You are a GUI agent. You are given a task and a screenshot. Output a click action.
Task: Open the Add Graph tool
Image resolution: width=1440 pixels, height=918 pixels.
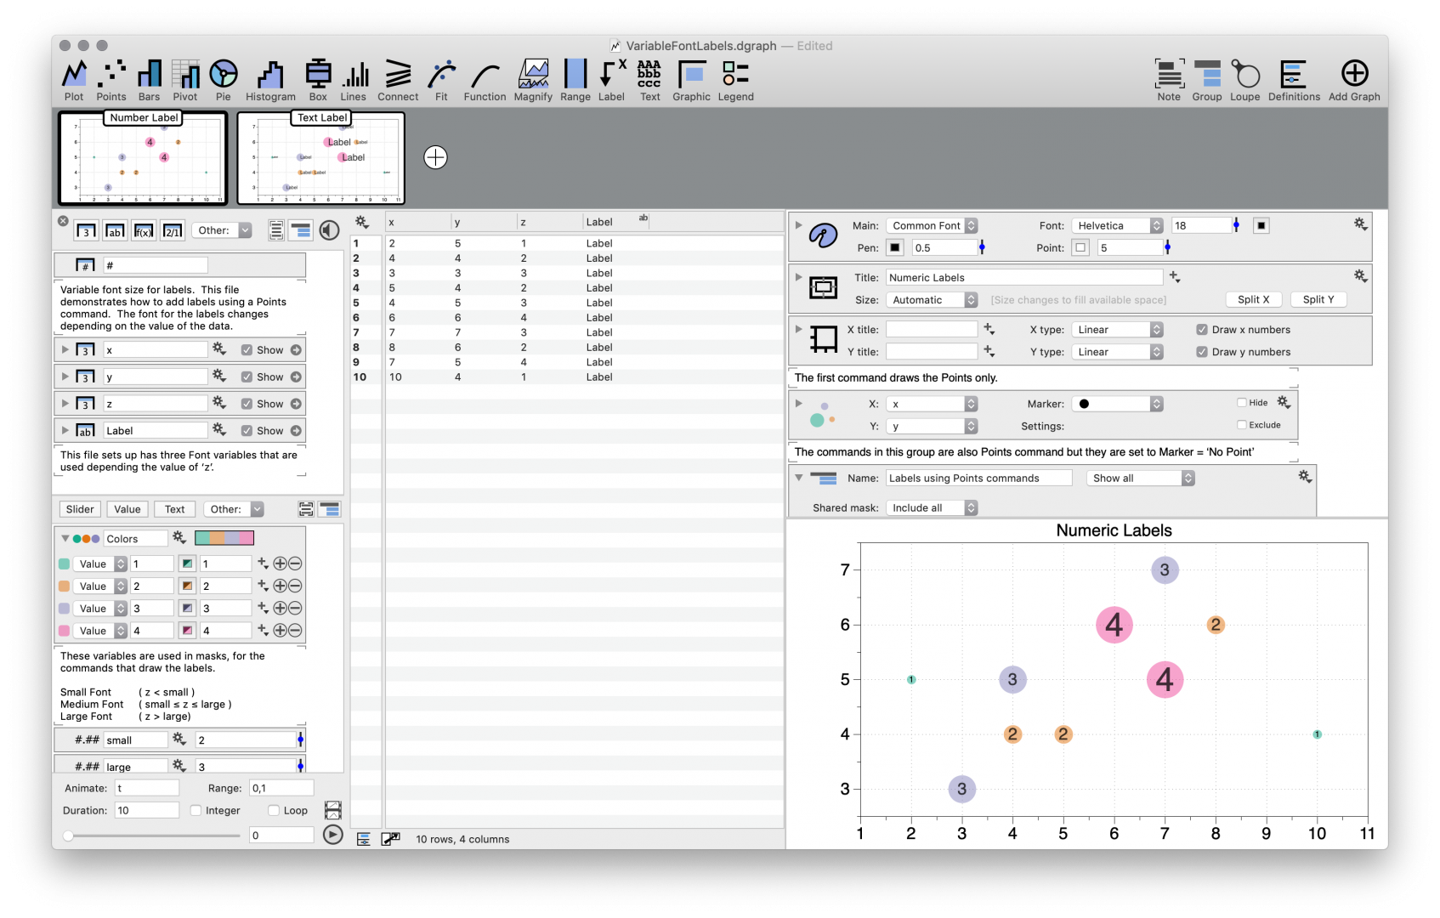pyautogui.click(x=1353, y=79)
